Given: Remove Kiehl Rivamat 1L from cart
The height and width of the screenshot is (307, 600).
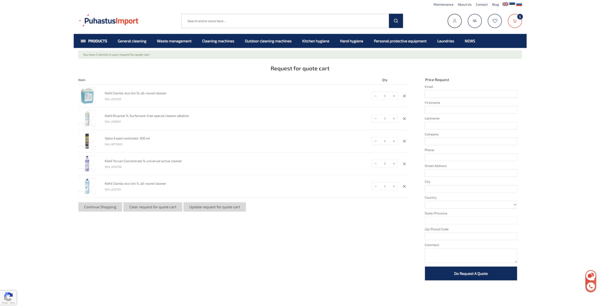Looking at the screenshot, I should (x=404, y=118).
